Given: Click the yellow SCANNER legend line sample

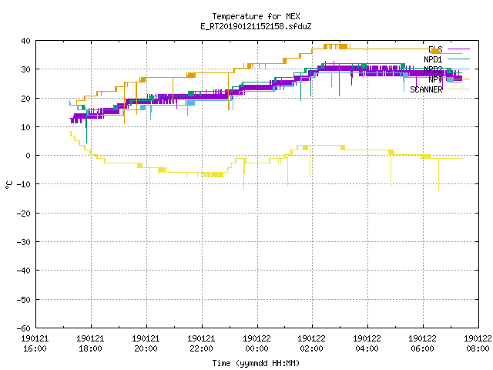Looking at the screenshot, I should coord(459,89).
